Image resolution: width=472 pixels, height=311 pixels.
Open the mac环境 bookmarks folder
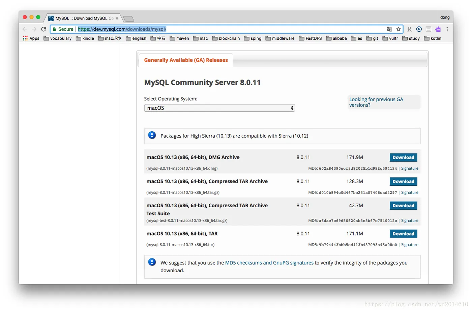tap(110, 38)
